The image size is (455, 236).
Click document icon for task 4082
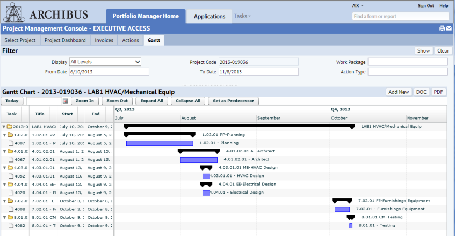(11, 226)
